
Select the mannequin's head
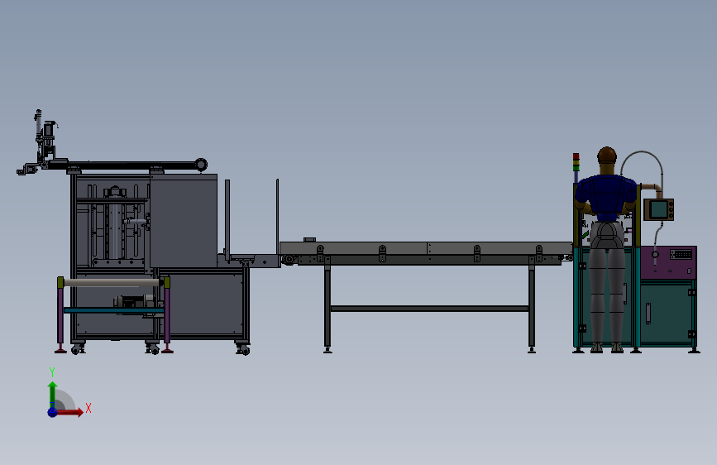pos(607,156)
